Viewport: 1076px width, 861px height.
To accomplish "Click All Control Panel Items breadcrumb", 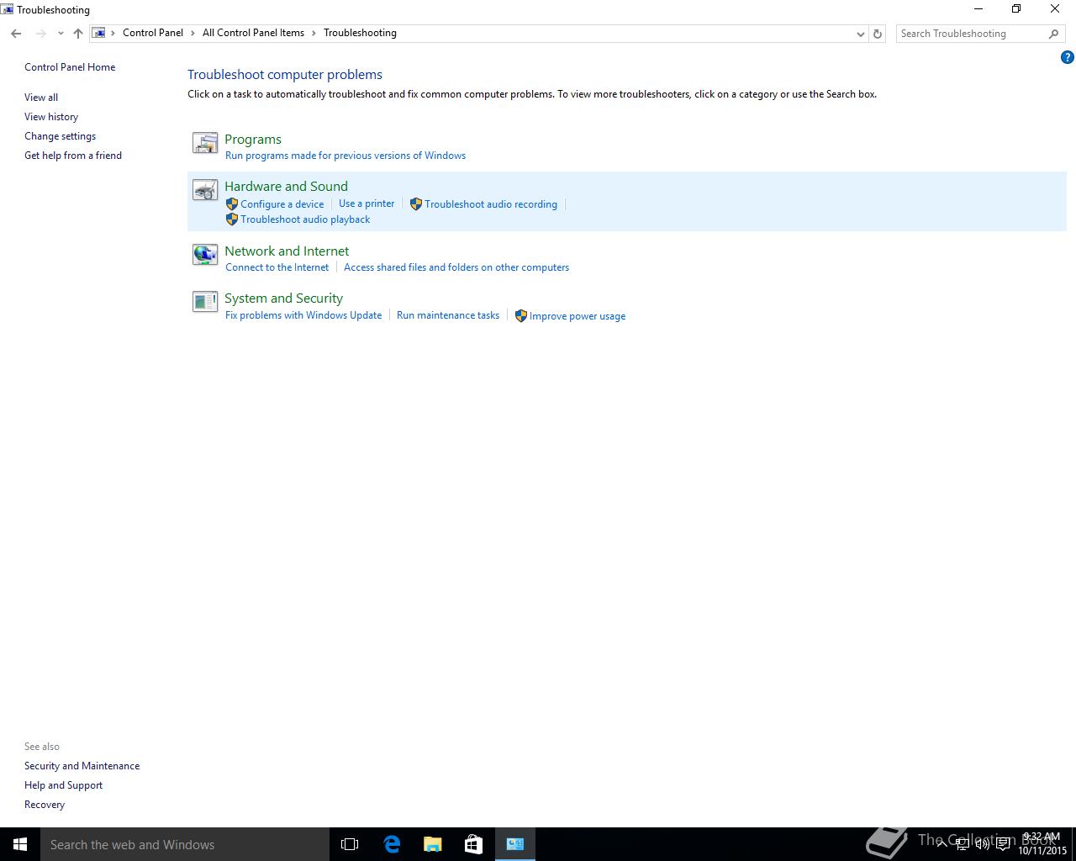I will click(x=253, y=33).
